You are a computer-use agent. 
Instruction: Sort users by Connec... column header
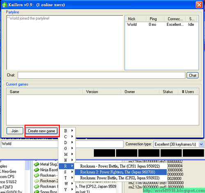[x=175, y=19]
